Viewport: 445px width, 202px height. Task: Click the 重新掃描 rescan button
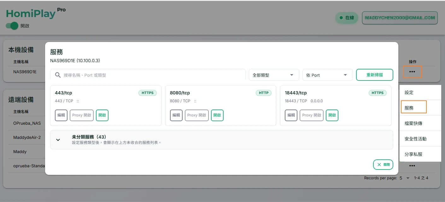pos(375,75)
